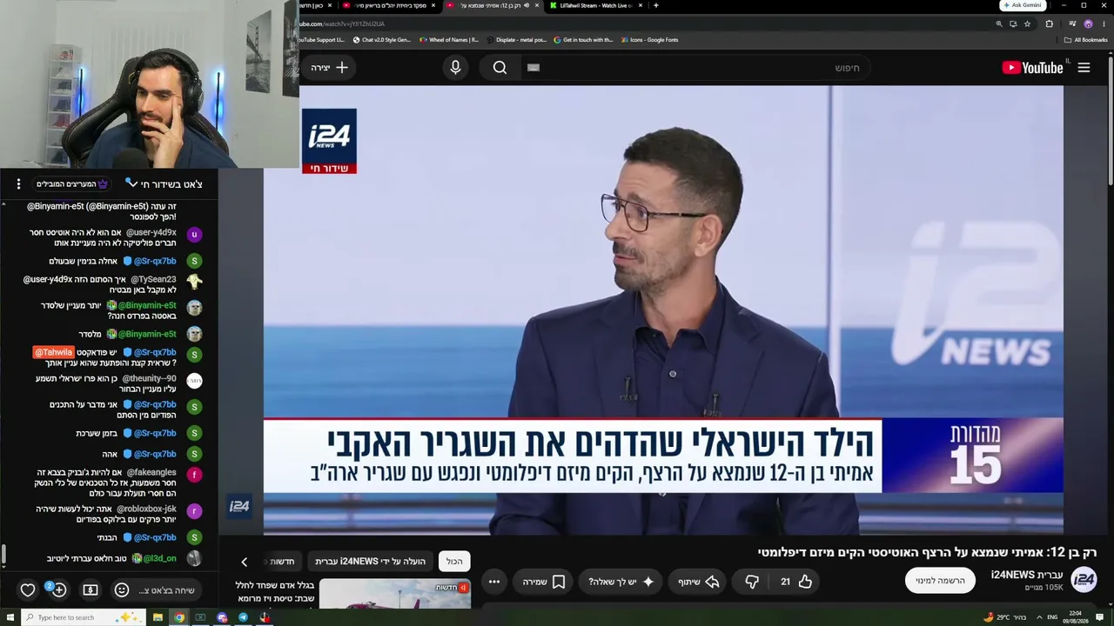Click @l3d_on username in chat
The height and width of the screenshot is (626, 1114).
(159, 559)
